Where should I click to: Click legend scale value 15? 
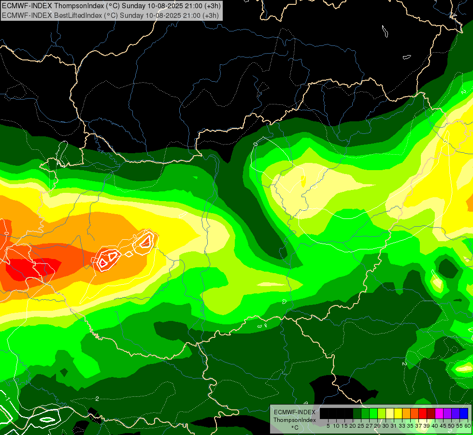coord(344,426)
